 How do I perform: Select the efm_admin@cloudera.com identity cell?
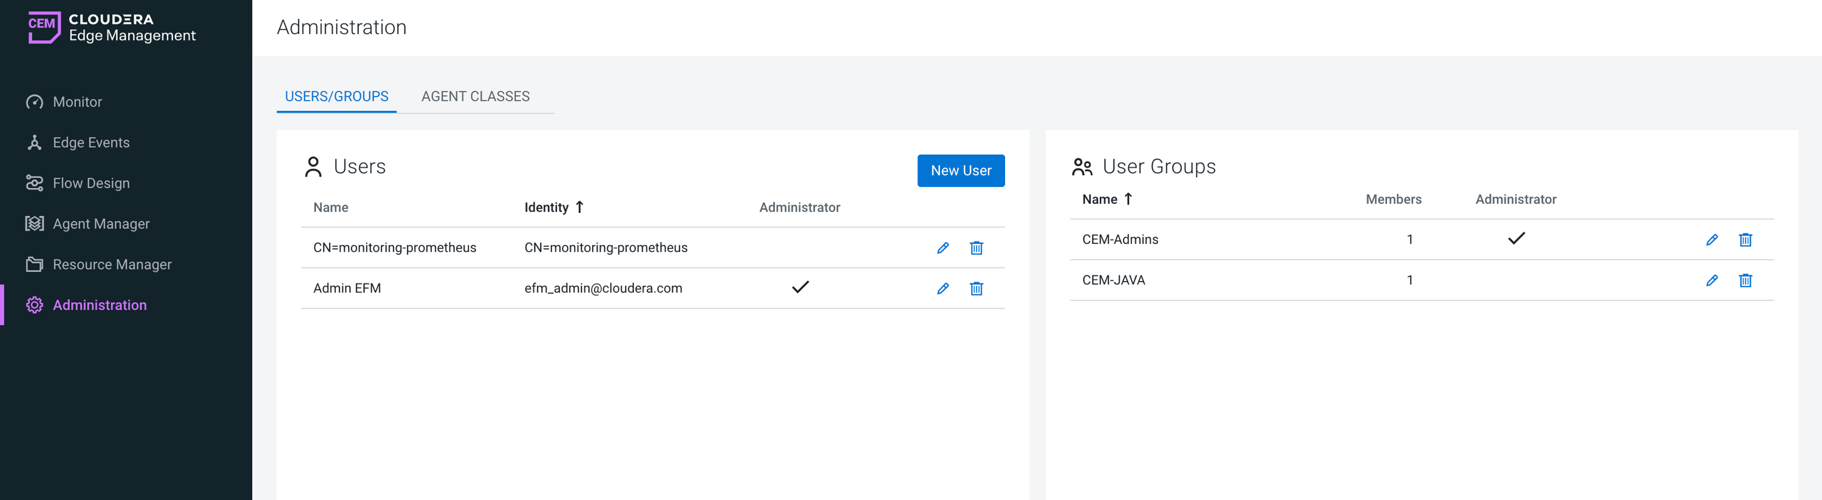[602, 288]
